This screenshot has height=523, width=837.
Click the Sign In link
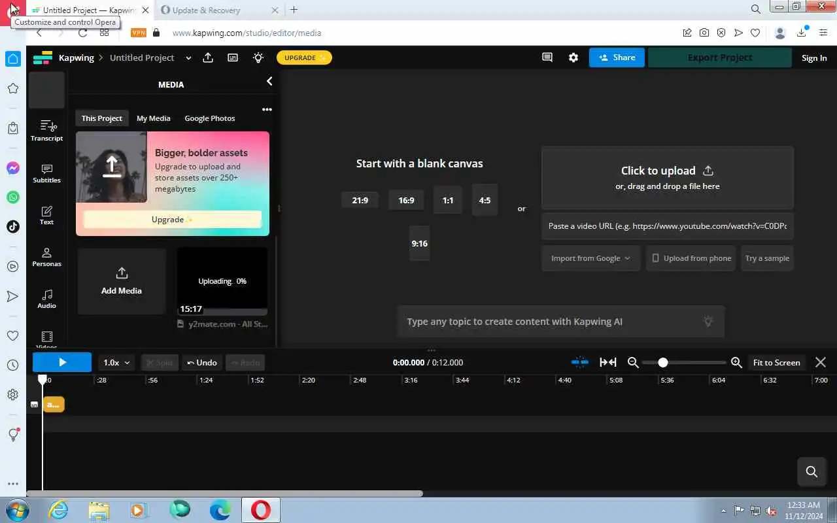tap(814, 58)
